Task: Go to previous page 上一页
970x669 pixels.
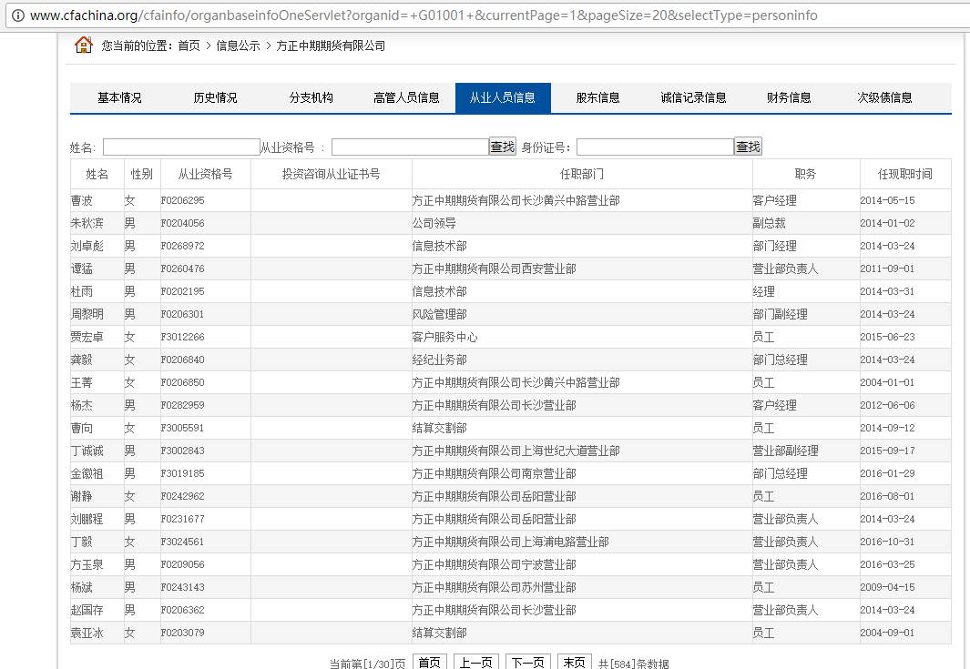Action: coord(475,662)
